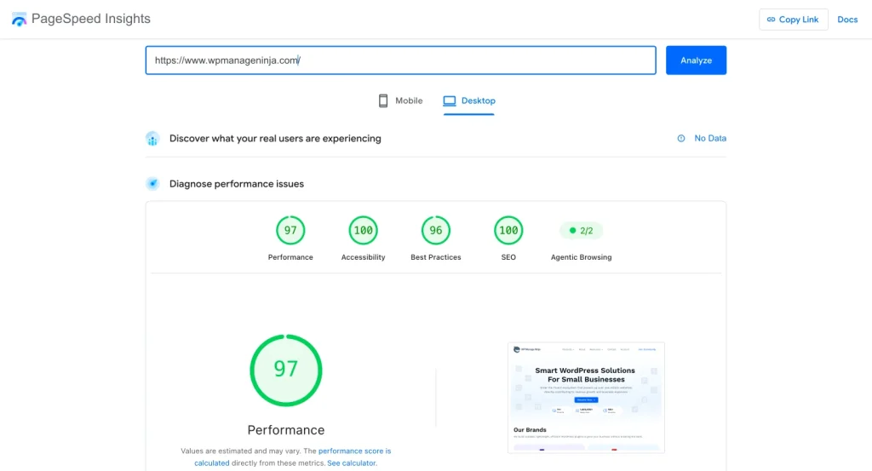The height and width of the screenshot is (471, 872).
Task: Click the Analyze button
Action: (696, 60)
